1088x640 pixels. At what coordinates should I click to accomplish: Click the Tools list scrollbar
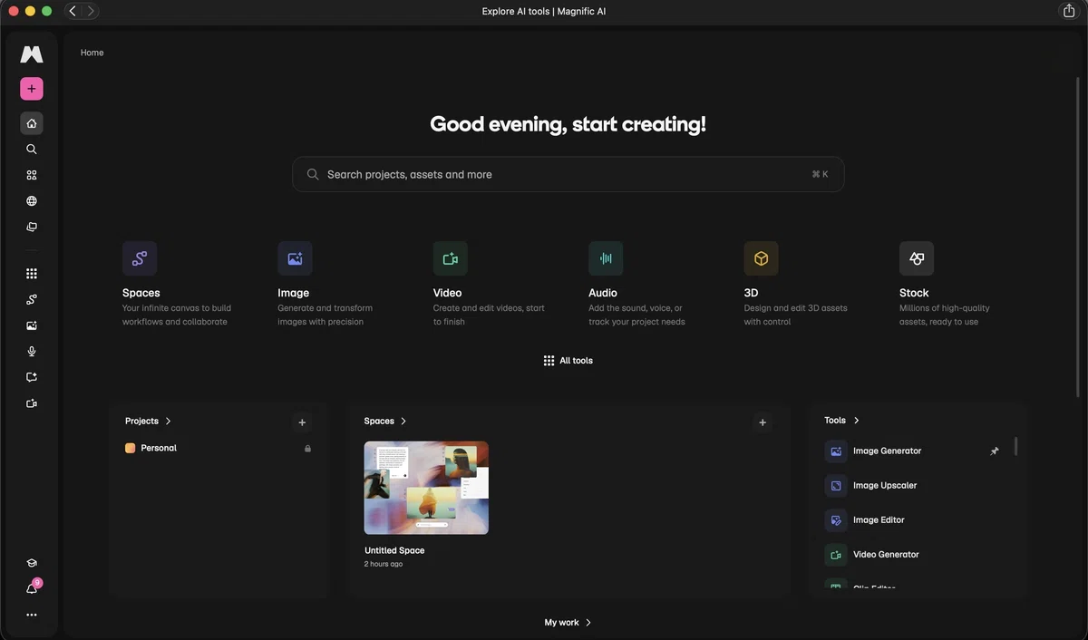(x=1015, y=446)
